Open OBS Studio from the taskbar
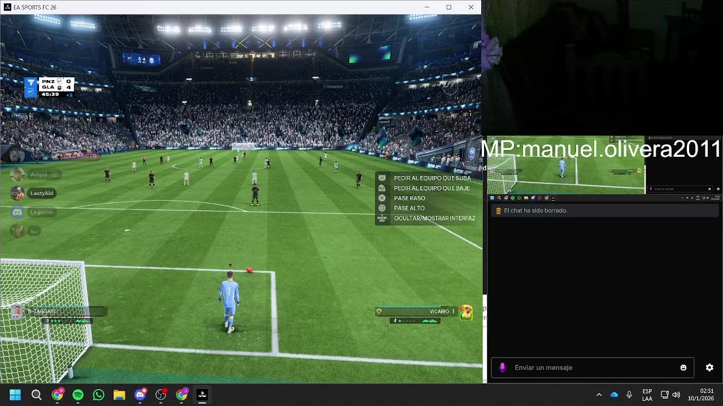Image resolution: width=723 pixels, height=406 pixels. pos(161,395)
